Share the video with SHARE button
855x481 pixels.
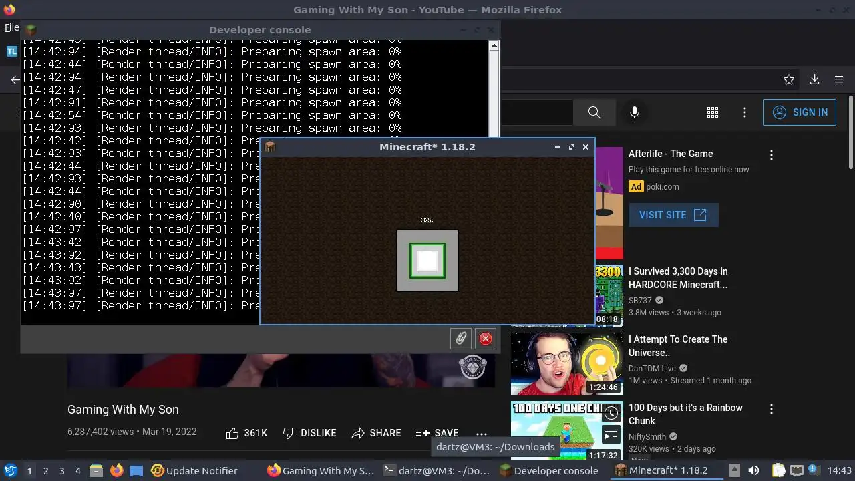(376, 433)
